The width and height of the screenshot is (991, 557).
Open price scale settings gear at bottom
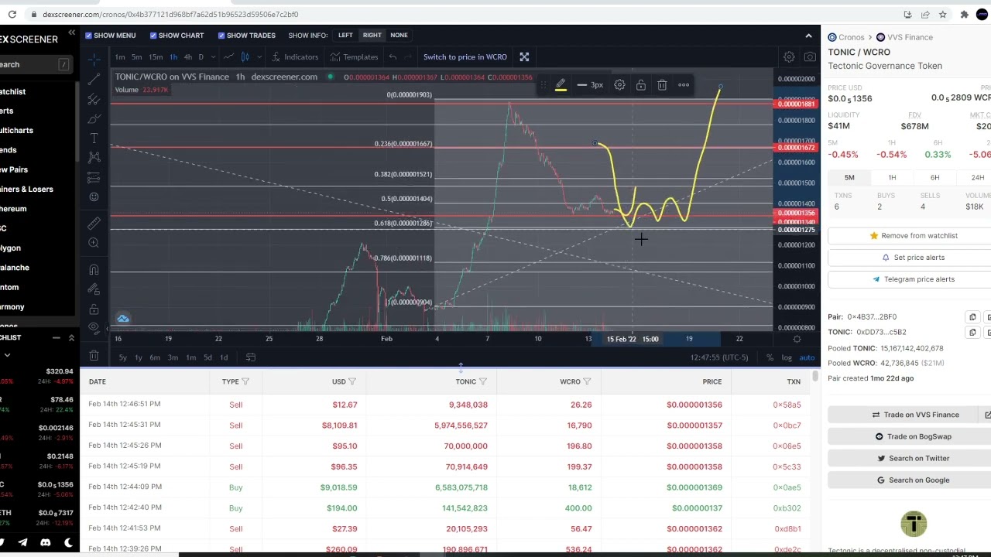pyautogui.click(x=797, y=339)
